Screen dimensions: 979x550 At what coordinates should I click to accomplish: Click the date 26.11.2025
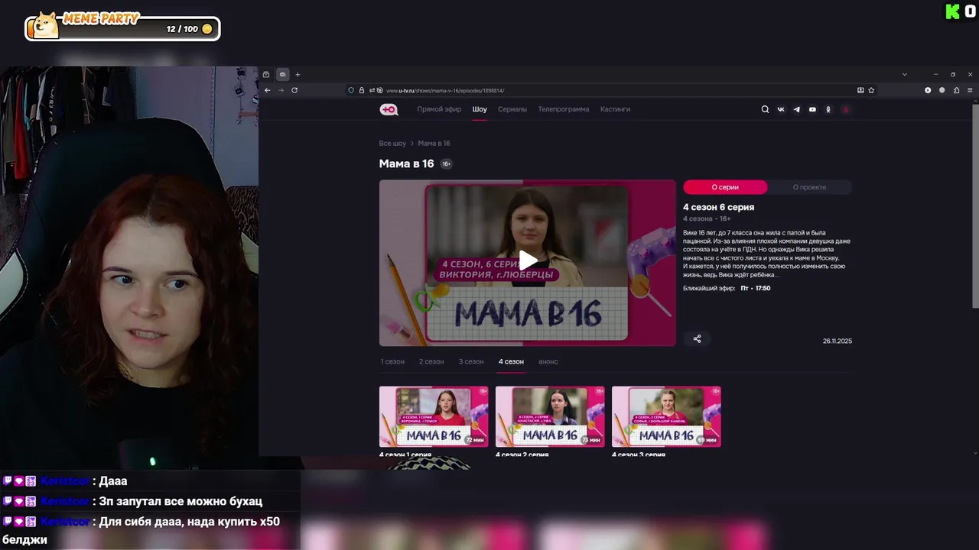click(x=838, y=341)
